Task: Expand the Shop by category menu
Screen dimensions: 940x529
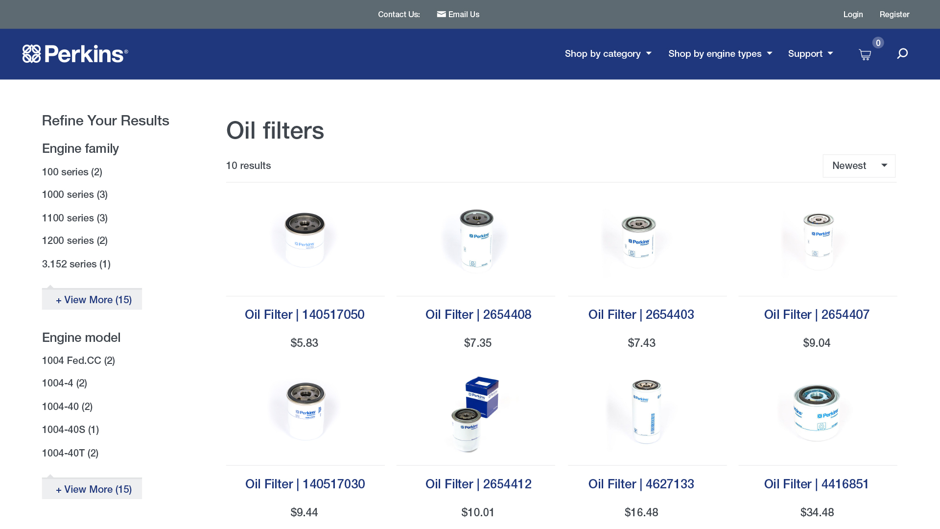Action: coord(608,54)
